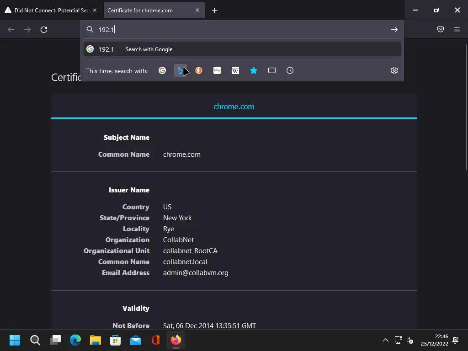Image resolution: width=468 pixels, height=351 pixels.
Task: Open Windows taskbar search
Action: click(35, 340)
